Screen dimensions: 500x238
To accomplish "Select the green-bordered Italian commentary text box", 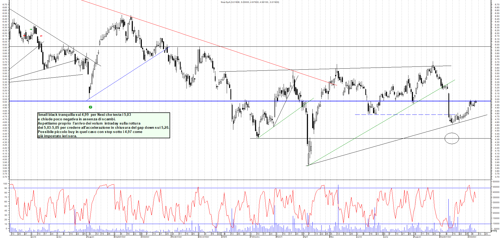I will pyautogui.click(x=104, y=125).
